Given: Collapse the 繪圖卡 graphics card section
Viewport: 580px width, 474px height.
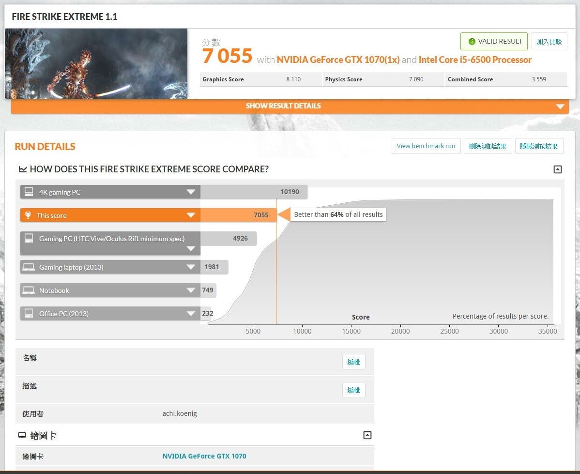Looking at the screenshot, I should pos(367,435).
